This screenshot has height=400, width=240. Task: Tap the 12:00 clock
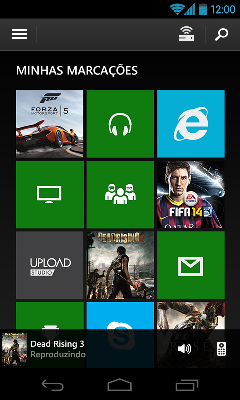223,9
